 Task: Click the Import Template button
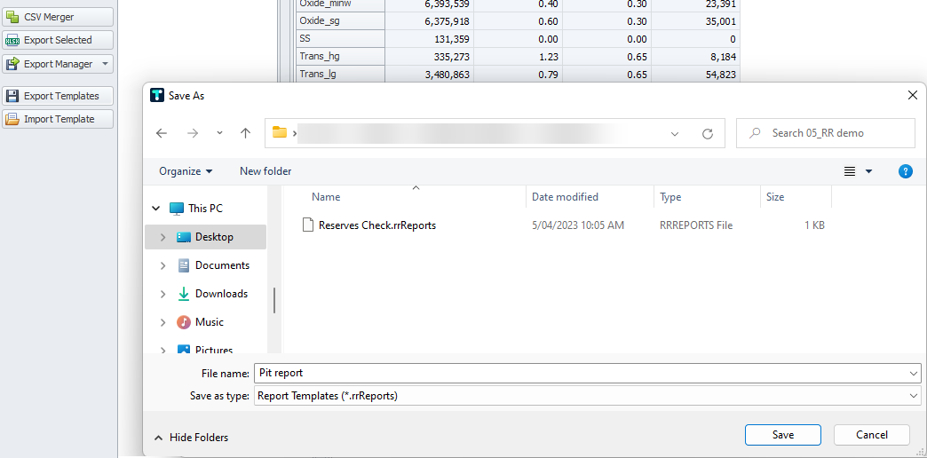click(58, 119)
